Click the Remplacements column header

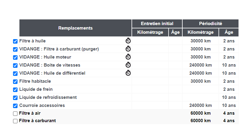pyautogui.click(x=76, y=28)
